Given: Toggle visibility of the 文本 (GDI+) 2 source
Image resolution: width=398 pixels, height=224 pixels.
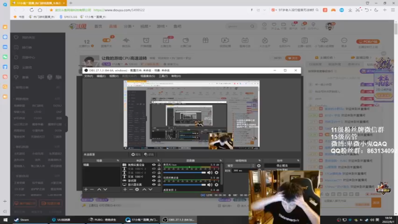Looking at the screenshot, I should coord(154,173).
